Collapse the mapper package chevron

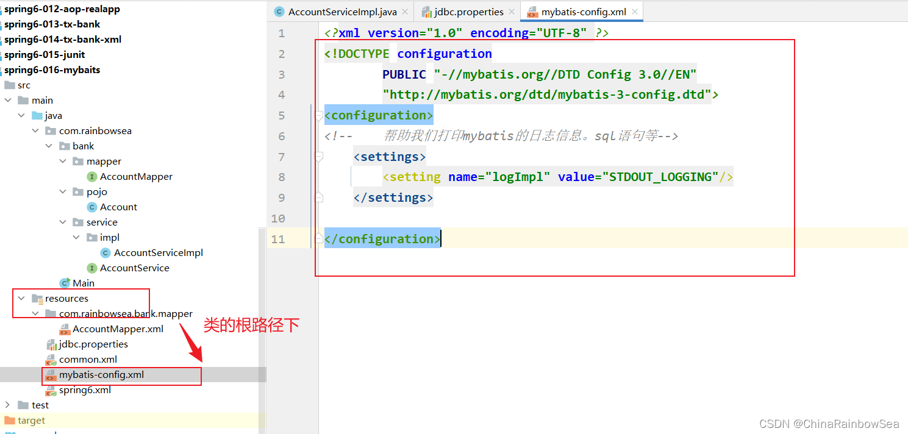coord(63,162)
